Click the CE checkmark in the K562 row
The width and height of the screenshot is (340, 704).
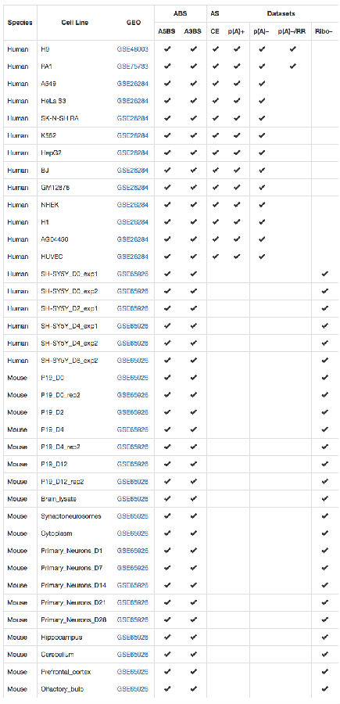tap(215, 135)
